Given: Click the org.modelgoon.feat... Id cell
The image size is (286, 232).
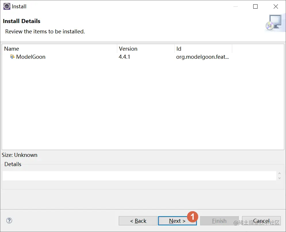Looking at the screenshot, I should [x=202, y=57].
